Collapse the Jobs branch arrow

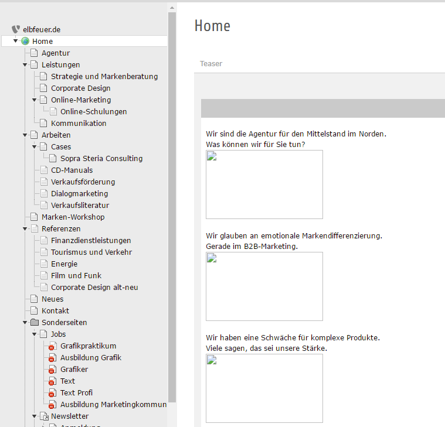click(35, 334)
